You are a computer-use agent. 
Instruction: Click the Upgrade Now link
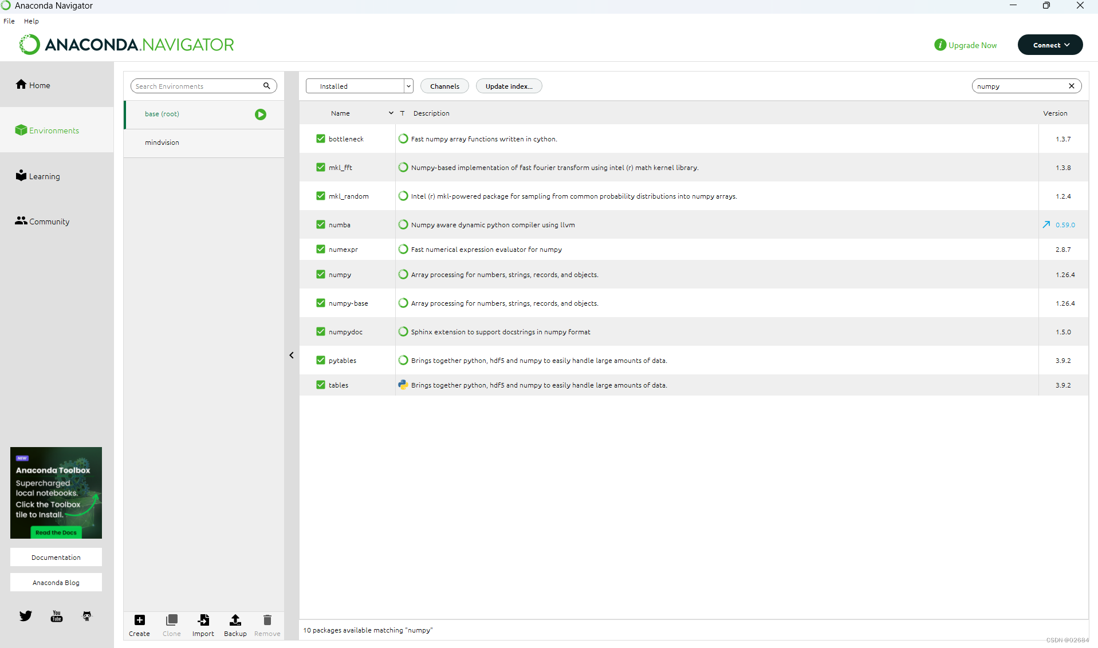[966, 45]
